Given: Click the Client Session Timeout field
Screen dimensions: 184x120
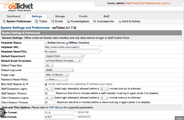Looking at the screenshot, I should coord(50,102).
